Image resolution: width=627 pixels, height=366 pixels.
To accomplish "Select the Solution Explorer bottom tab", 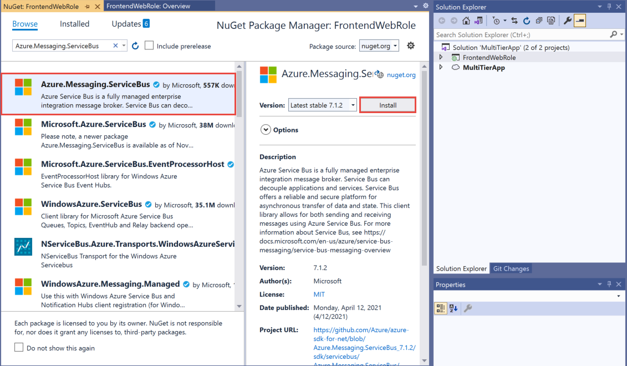I will pos(461,268).
